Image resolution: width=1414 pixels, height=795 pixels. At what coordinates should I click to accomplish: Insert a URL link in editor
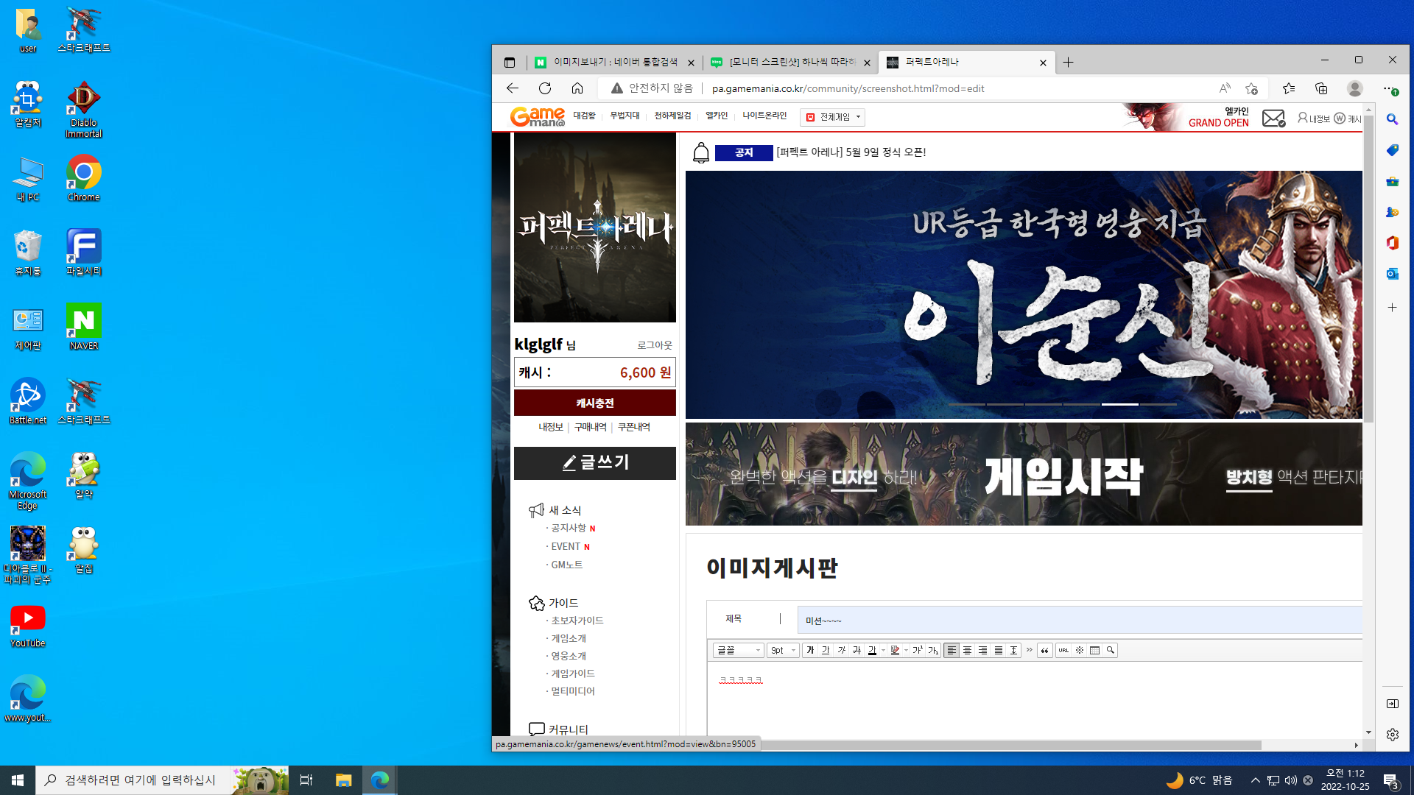coord(1063,650)
